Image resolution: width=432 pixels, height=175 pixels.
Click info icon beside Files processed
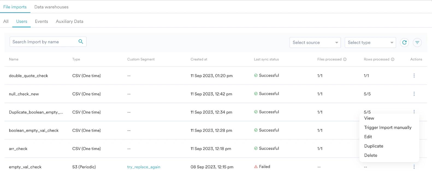345,59
